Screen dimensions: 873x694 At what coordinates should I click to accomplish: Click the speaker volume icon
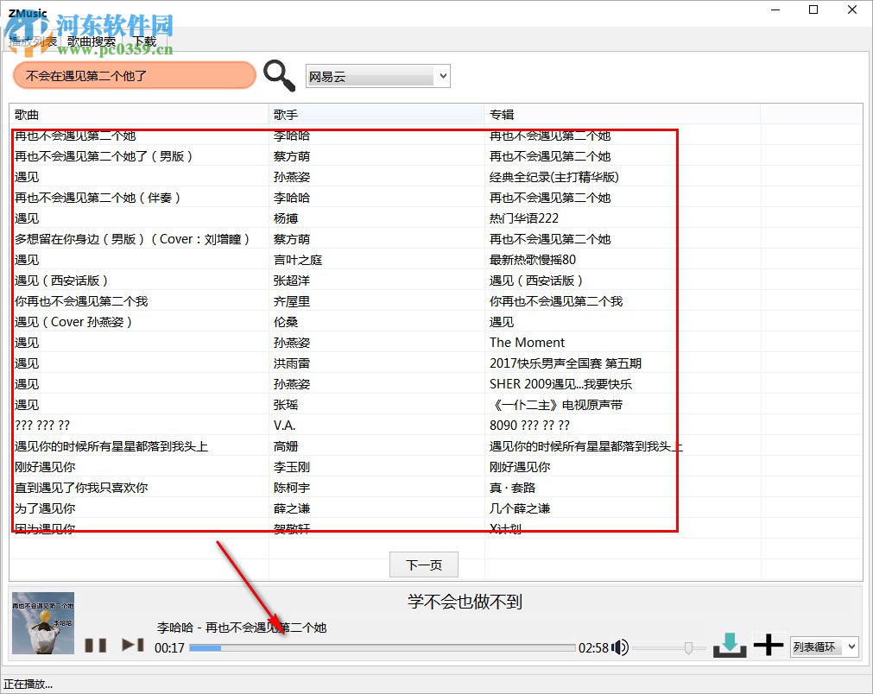(620, 646)
